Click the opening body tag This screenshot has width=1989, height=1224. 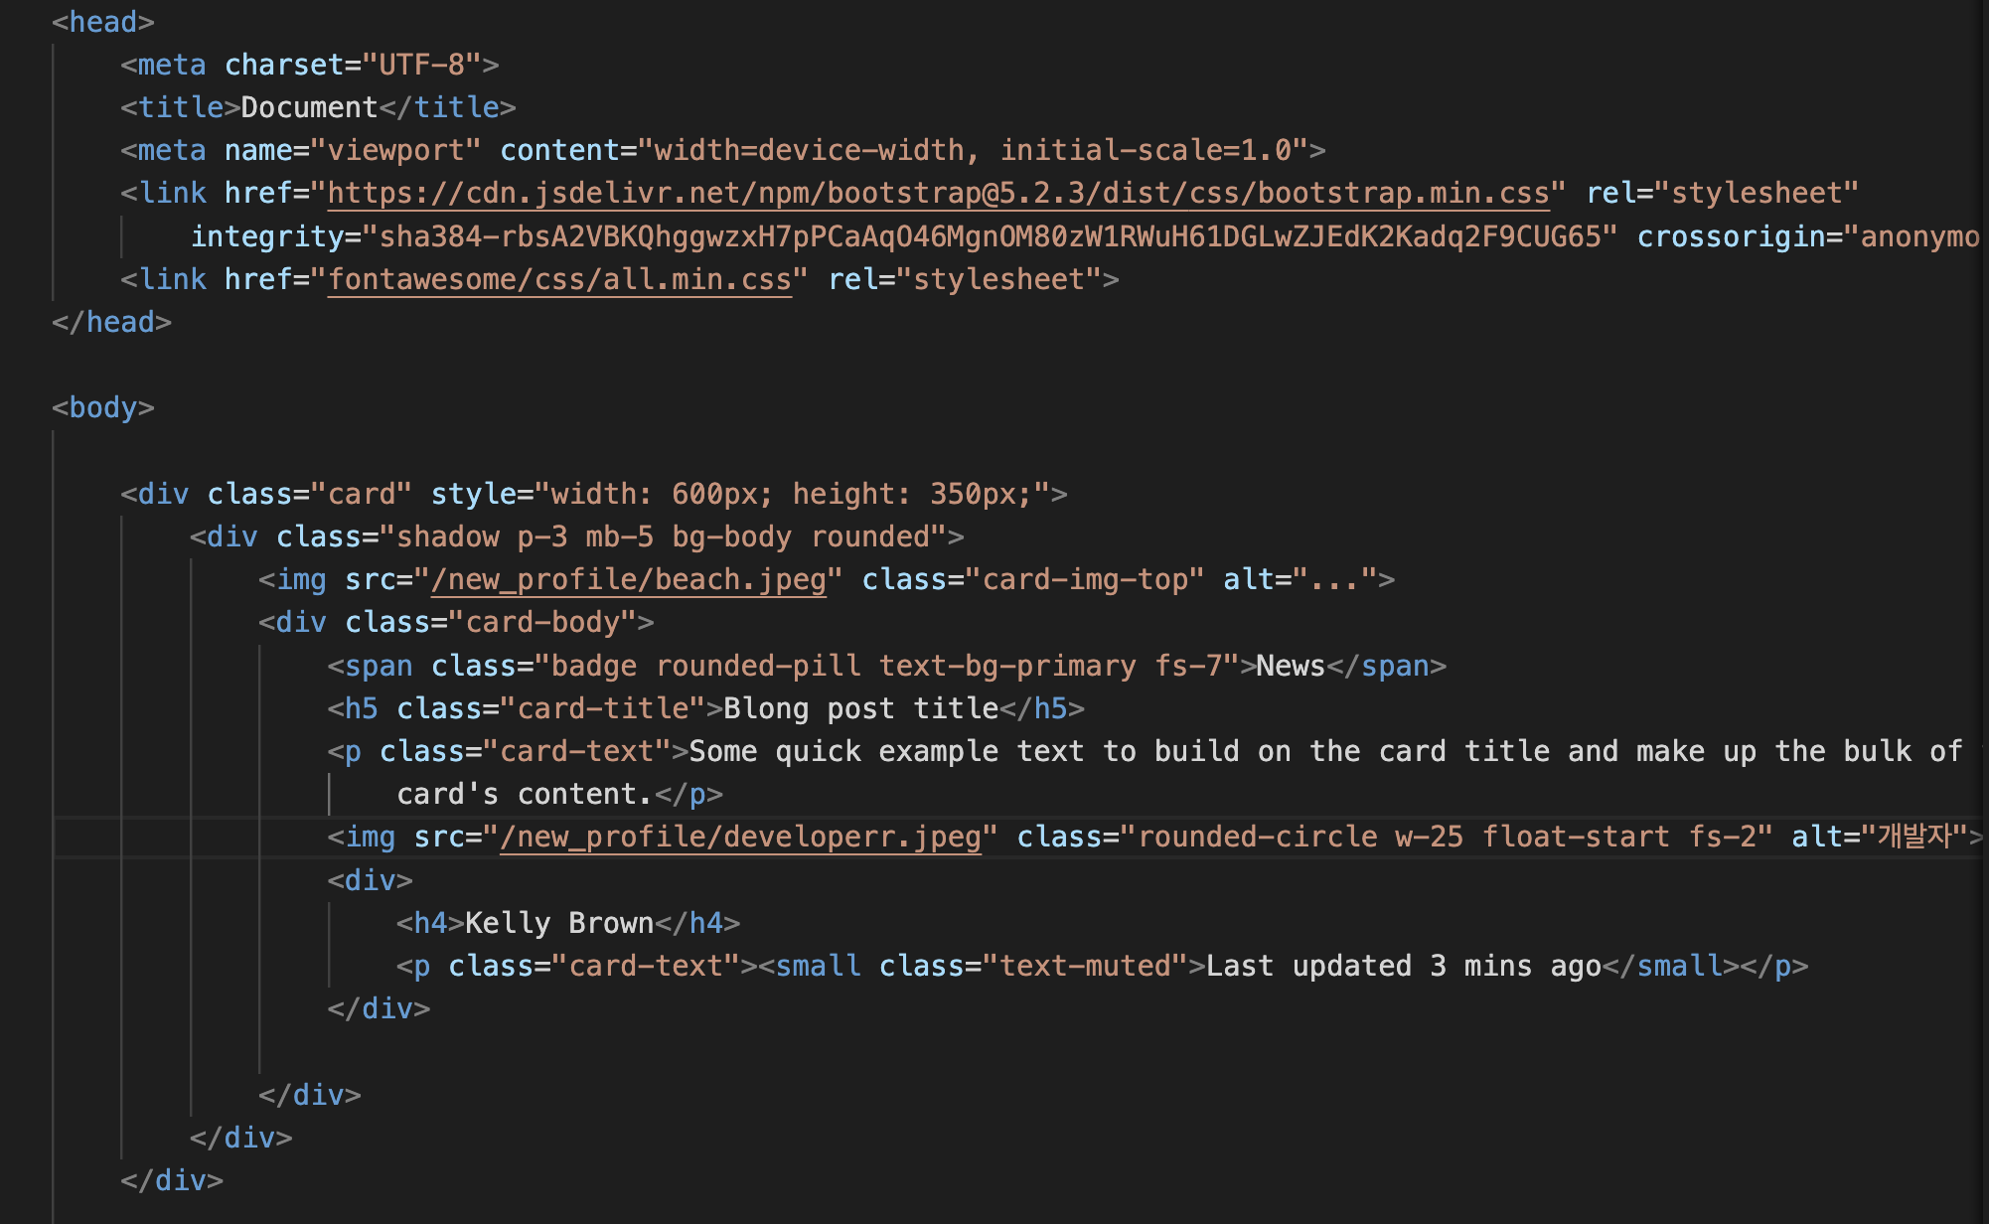(103, 407)
